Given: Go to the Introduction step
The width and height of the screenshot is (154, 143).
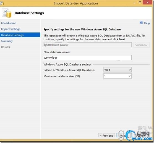Looking at the screenshot, I should pyautogui.click(x=9, y=23).
